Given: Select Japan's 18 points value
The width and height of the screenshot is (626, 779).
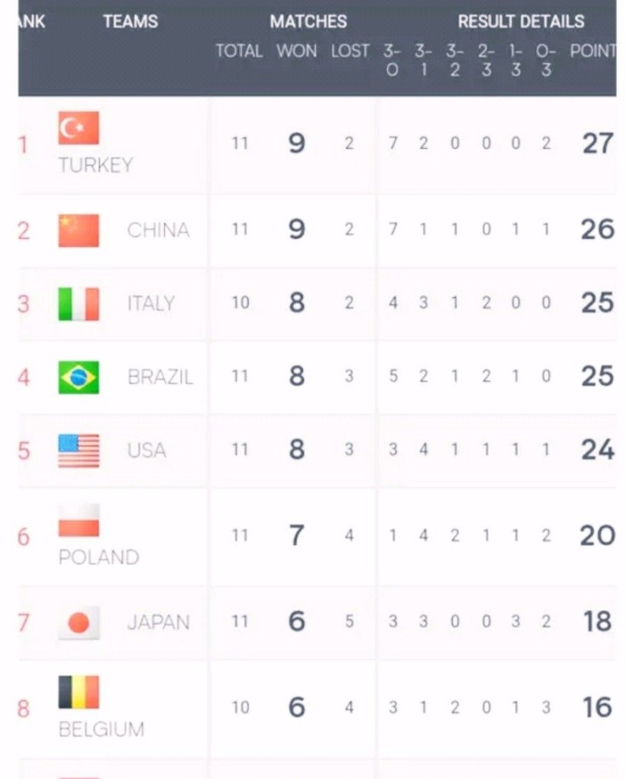Looking at the screenshot, I should pyautogui.click(x=597, y=622).
